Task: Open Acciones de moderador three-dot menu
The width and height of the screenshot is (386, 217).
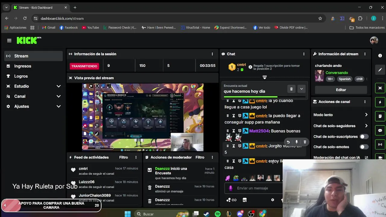Action: click(212, 157)
